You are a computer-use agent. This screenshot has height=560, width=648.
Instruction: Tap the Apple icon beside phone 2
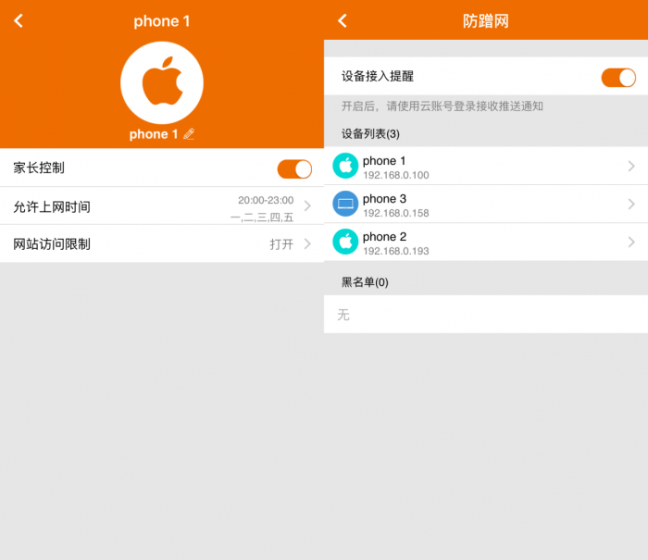pos(345,242)
